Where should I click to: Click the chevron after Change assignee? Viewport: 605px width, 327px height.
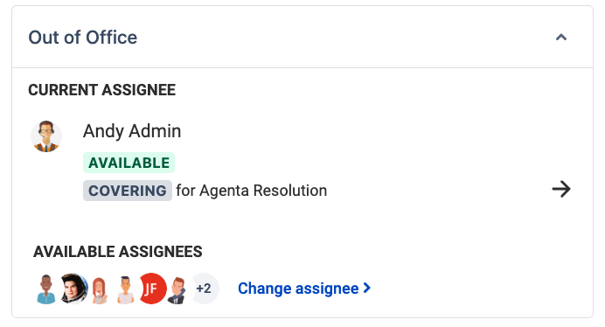[367, 288]
